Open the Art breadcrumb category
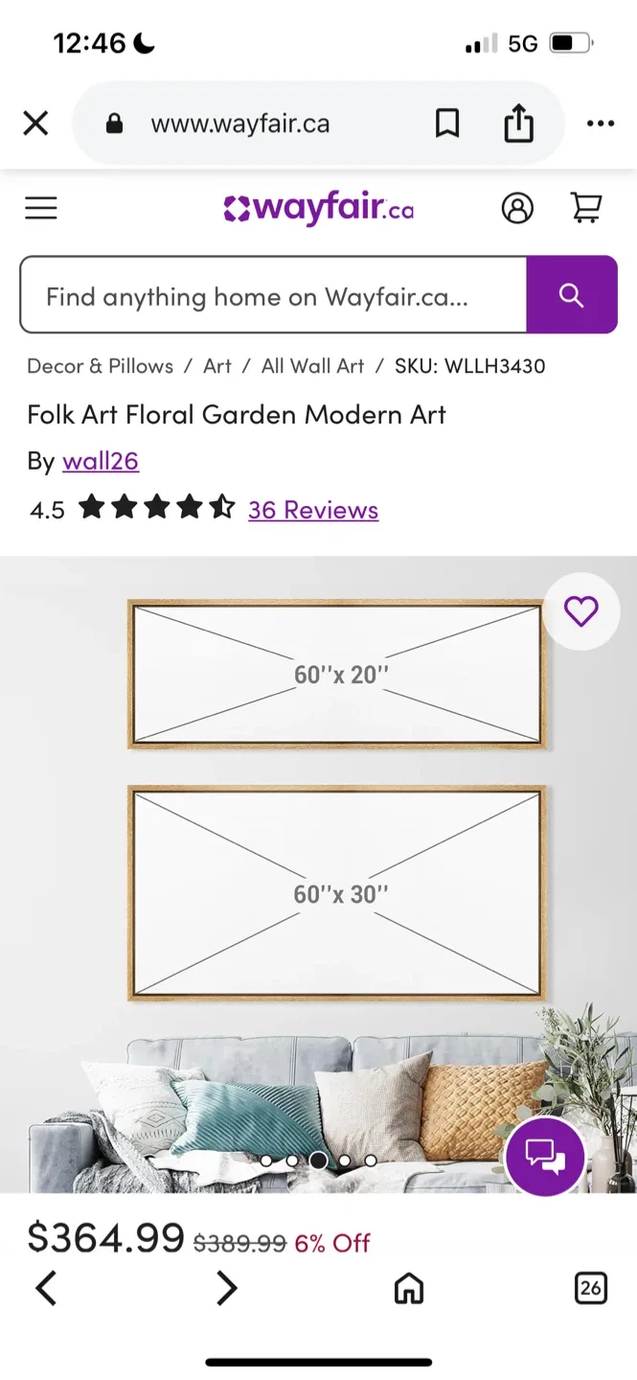 [x=216, y=366]
